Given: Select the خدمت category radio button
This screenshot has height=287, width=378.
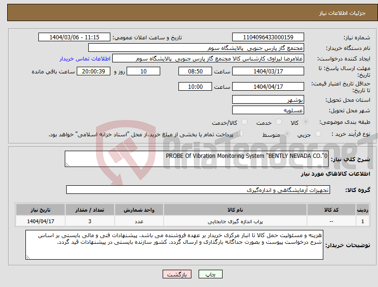Looking at the screenshot, I should (279, 122).
